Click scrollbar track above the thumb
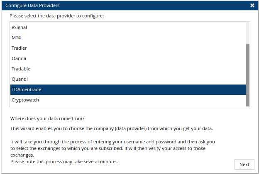 tap(248, 33)
